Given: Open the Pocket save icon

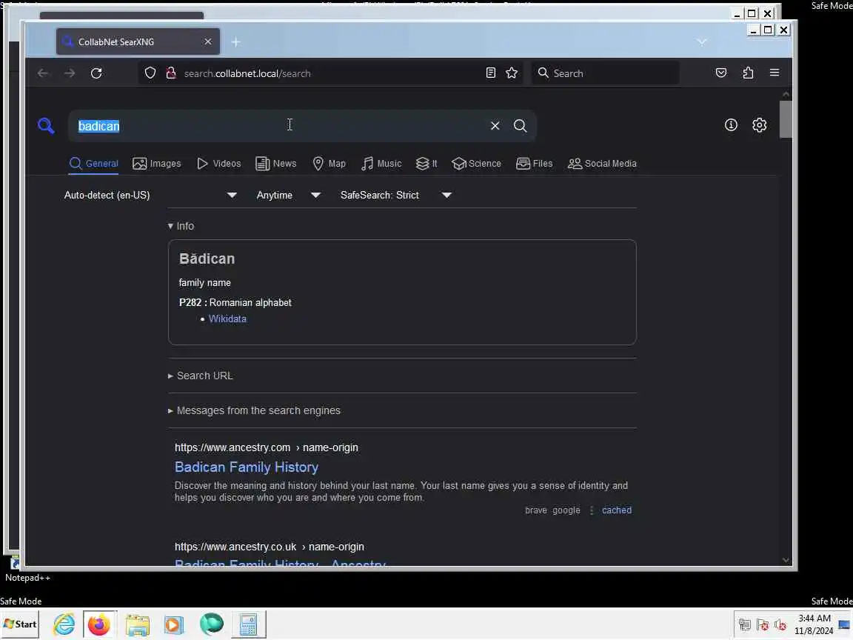Looking at the screenshot, I should point(721,73).
